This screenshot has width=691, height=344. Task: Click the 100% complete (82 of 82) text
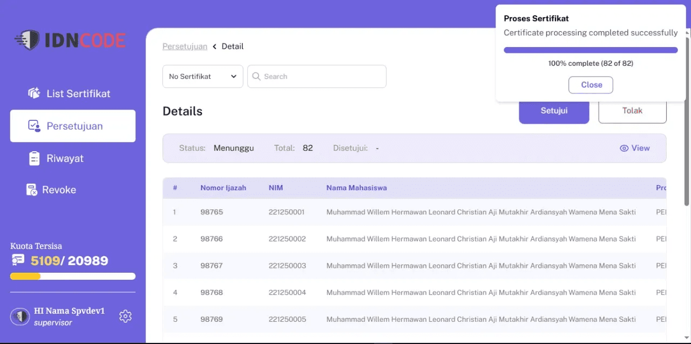(x=591, y=63)
